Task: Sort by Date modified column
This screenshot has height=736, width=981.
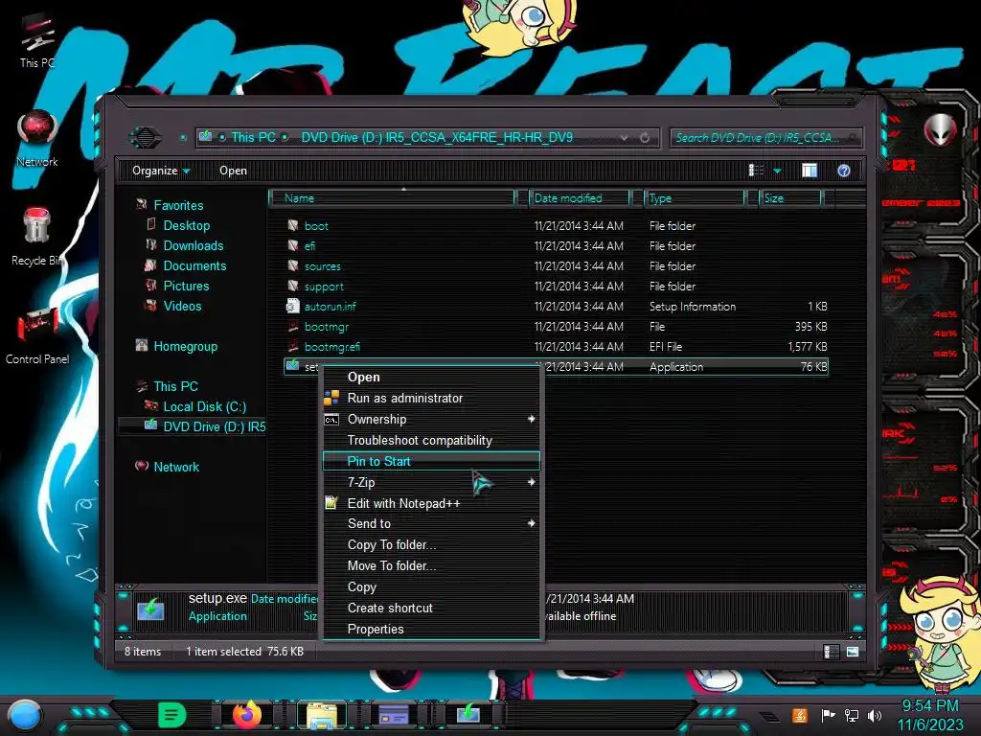Action: 579,198
